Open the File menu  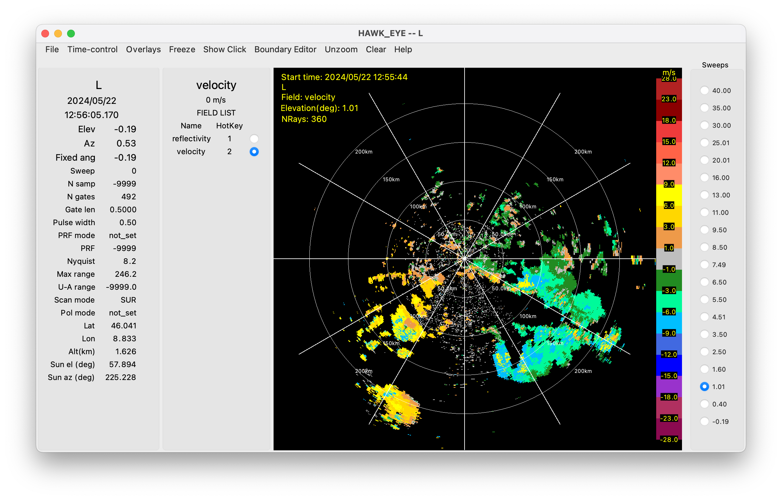[x=52, y=49]
